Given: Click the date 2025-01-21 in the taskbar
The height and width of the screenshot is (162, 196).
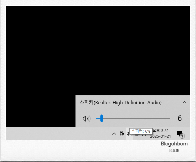Looking at the screenshot, I should 160,136.
